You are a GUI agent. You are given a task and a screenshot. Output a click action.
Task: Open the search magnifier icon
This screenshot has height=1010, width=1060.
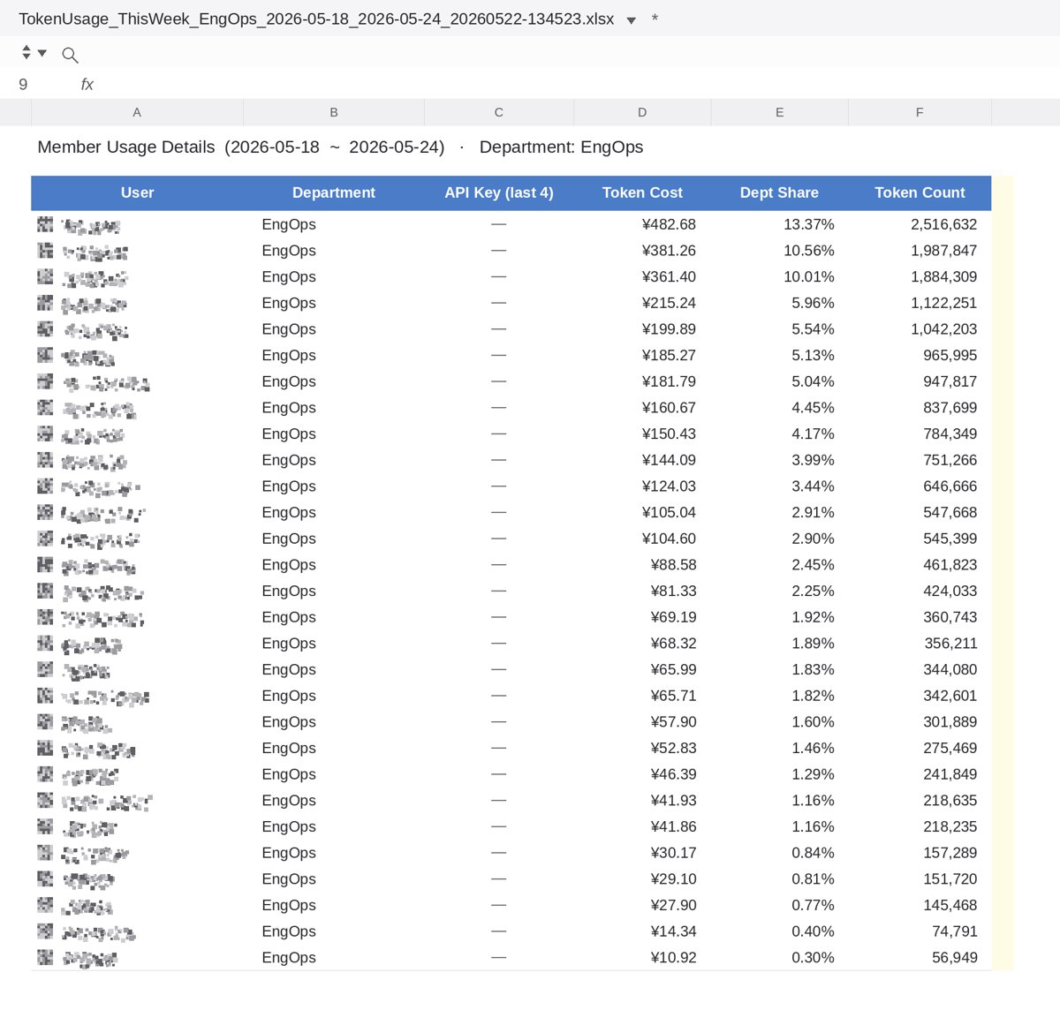click(x=70, y=55)
